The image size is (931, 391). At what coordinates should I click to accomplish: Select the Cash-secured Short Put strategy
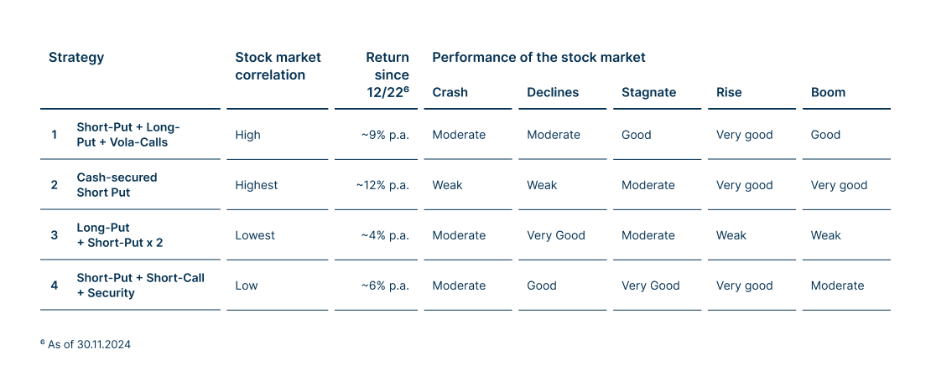tap(117, 185)
